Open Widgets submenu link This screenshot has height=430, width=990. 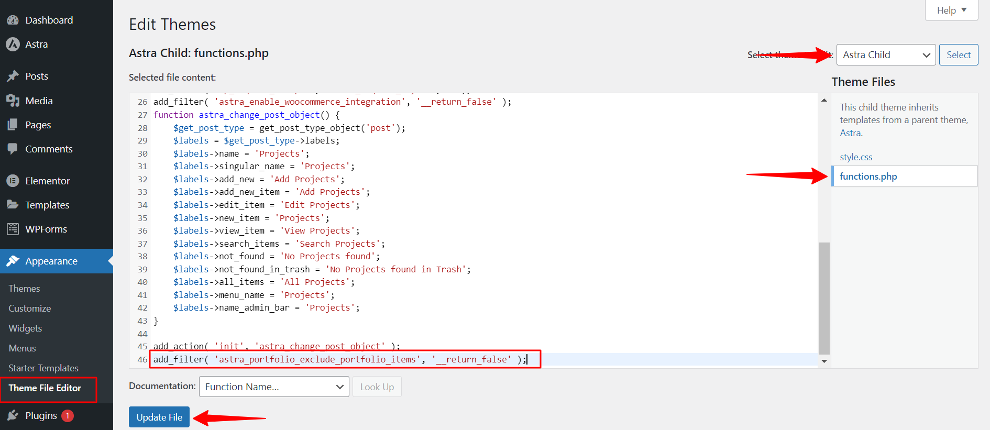(x=25, y=328)
